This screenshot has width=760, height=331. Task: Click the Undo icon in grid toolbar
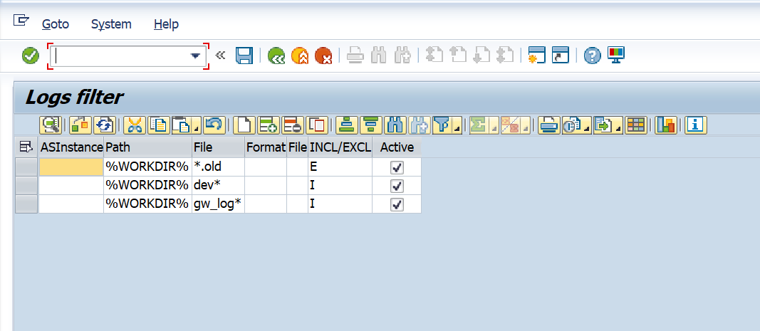tap(214, 125)
